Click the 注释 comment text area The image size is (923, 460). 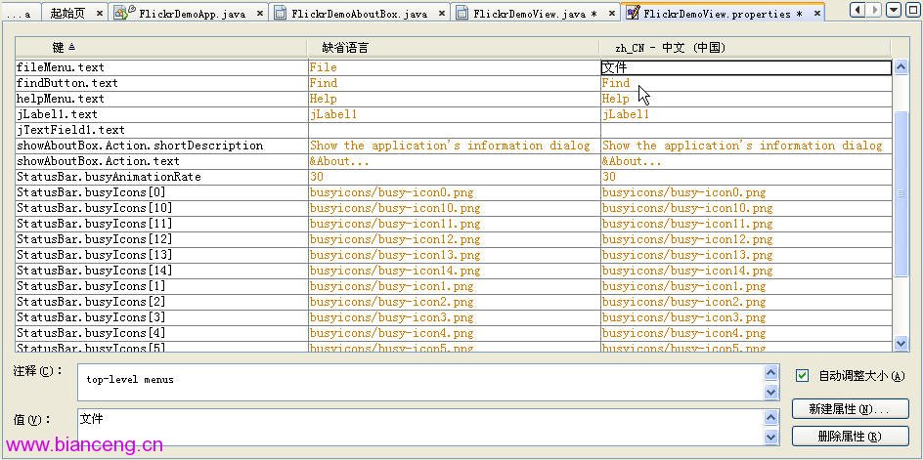420,382
